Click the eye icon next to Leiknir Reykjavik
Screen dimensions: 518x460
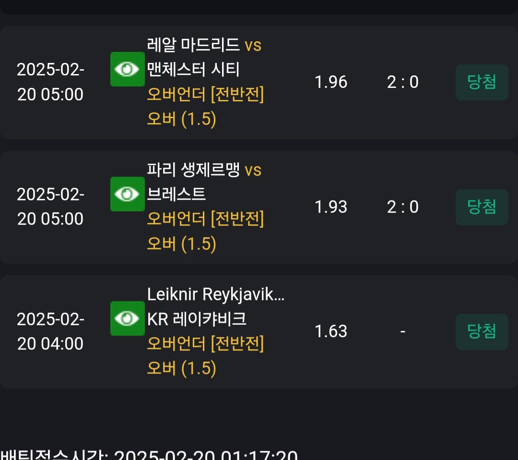(127, 318)
